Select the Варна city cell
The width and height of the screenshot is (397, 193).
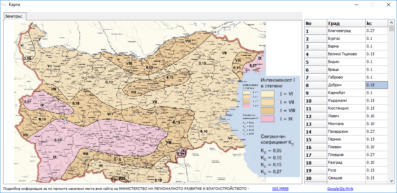coord(346,46)
